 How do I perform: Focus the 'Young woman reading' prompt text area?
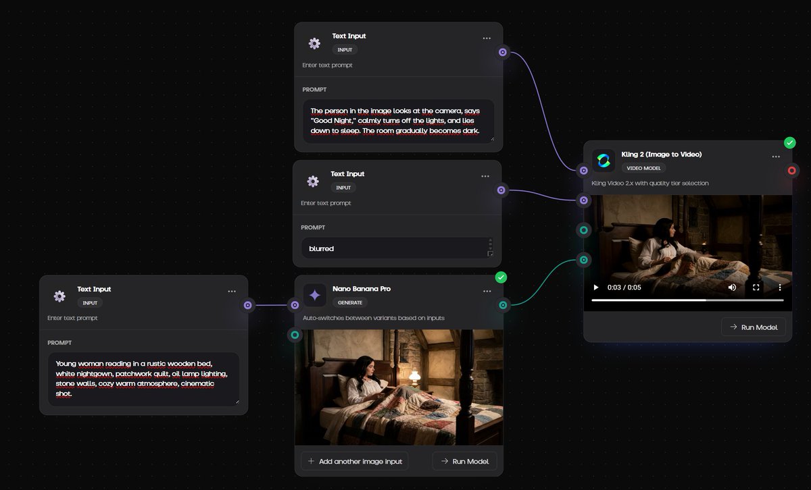click(143, 379)
